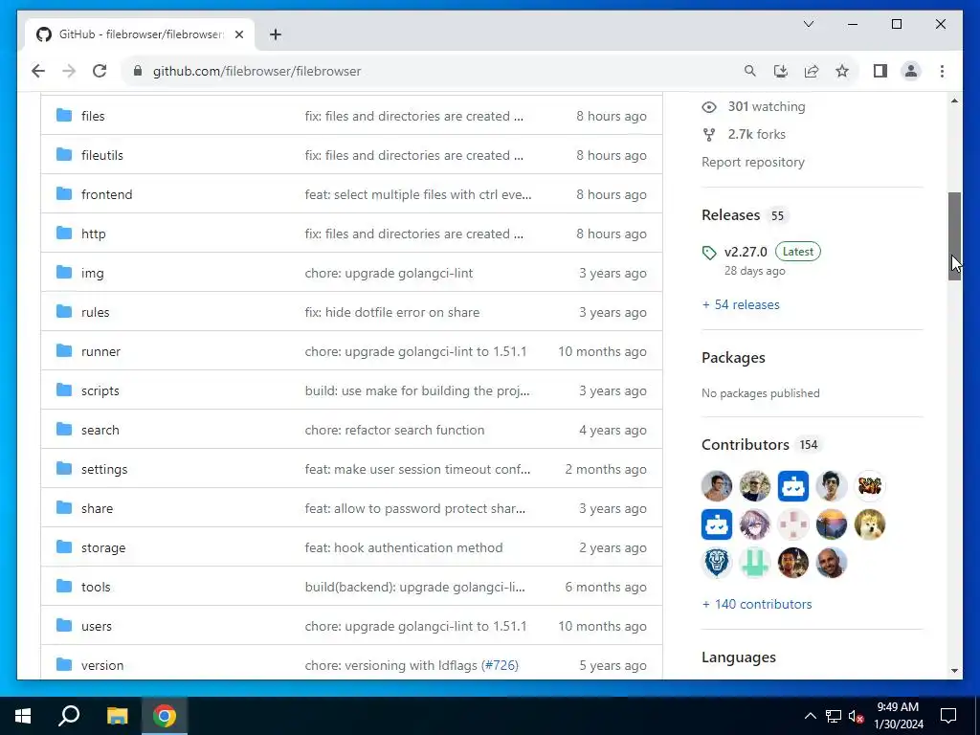
Task: Open commit 'chore: refactor search function'
Action: [394, 431]
